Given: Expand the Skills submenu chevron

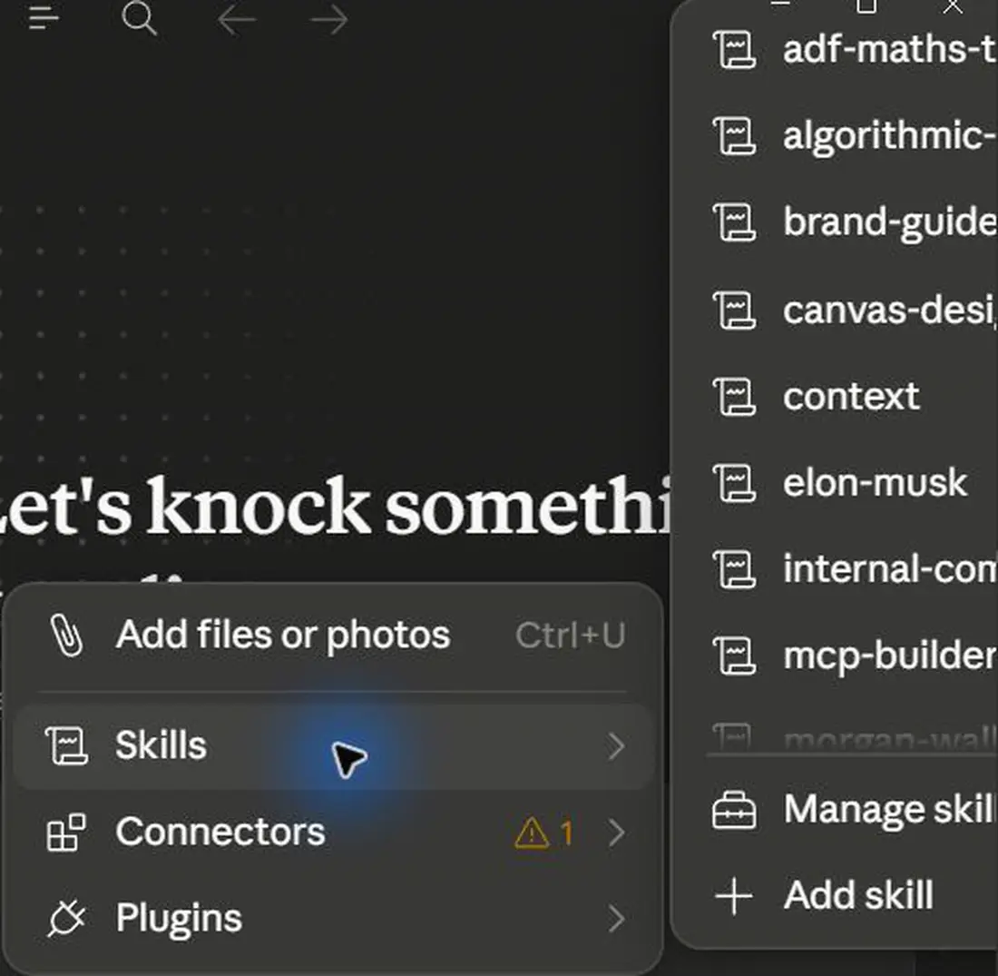Looking at the screenshot, I should coord(615,746).
